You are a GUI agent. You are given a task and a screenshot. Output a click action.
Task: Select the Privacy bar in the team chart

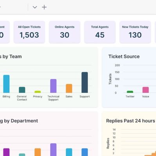38,92
